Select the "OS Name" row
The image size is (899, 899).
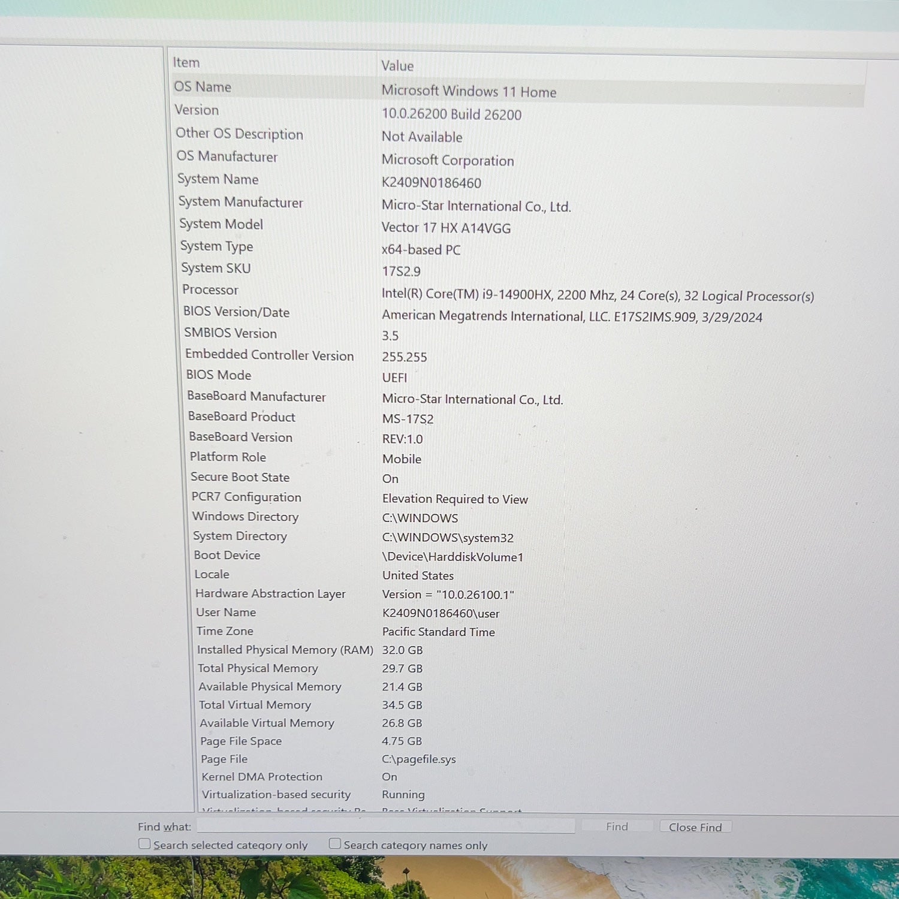point(518,90)
